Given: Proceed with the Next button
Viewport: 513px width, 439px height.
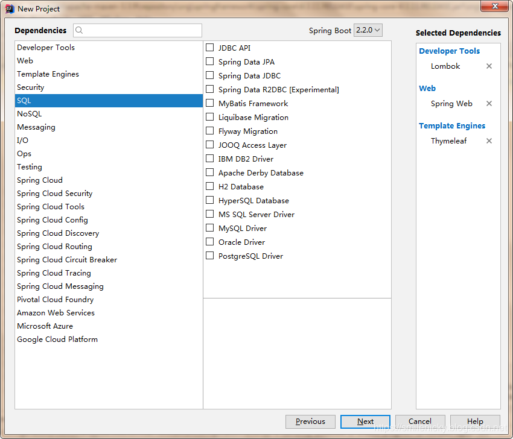Looking at the screenshot, I should pyautogui.click(x=365, y=422).
